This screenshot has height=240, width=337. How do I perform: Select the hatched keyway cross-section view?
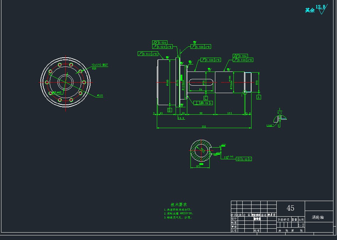click(200, 150)
